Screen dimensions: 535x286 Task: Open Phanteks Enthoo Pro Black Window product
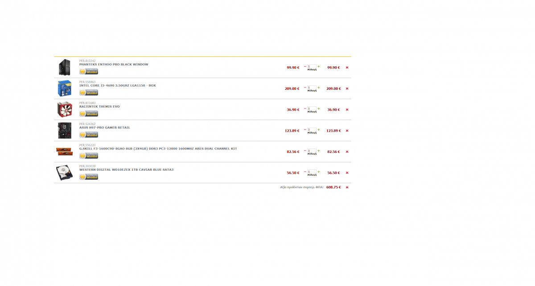click(114, 64)
